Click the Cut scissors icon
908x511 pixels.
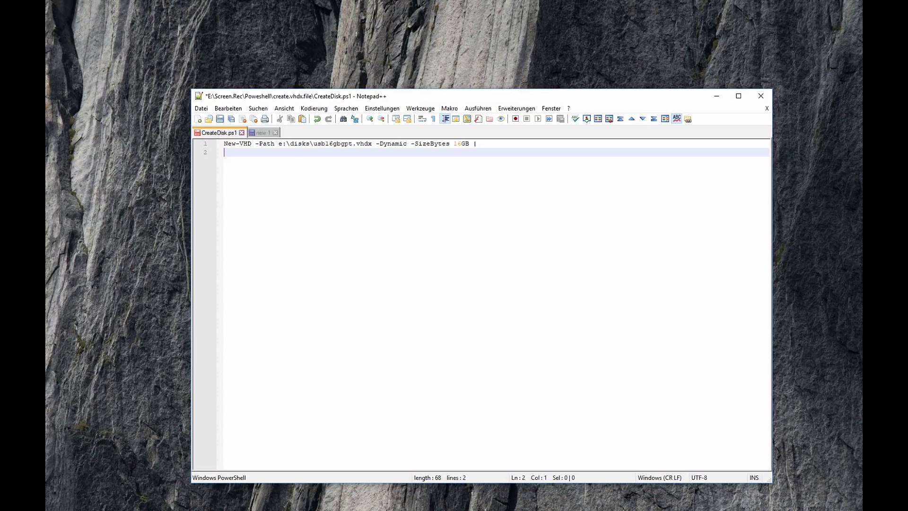click(x=279, y=119)
